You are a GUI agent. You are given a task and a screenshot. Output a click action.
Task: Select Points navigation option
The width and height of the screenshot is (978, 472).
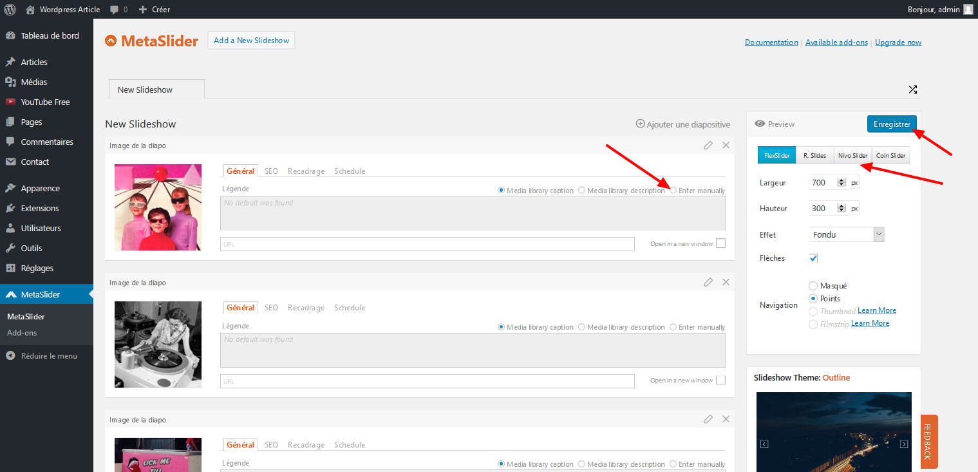(813, 299)
